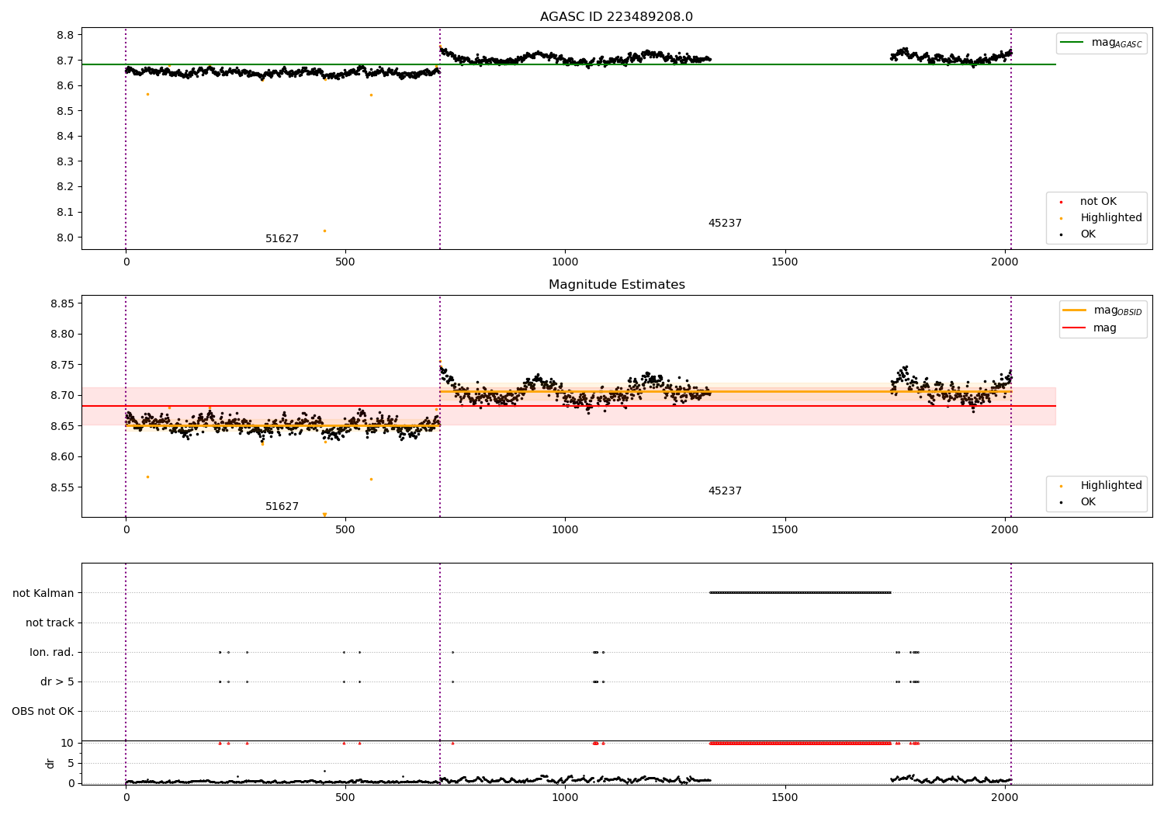1164x815 pixels.
Task: Click 'OK' legend entry in middle plot
Action: (x=1088, y=502)
